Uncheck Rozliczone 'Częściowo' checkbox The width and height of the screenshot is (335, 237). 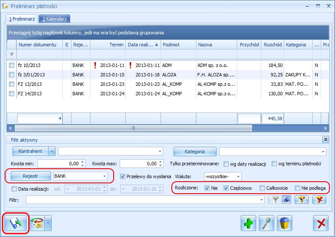tap(226, 188)
